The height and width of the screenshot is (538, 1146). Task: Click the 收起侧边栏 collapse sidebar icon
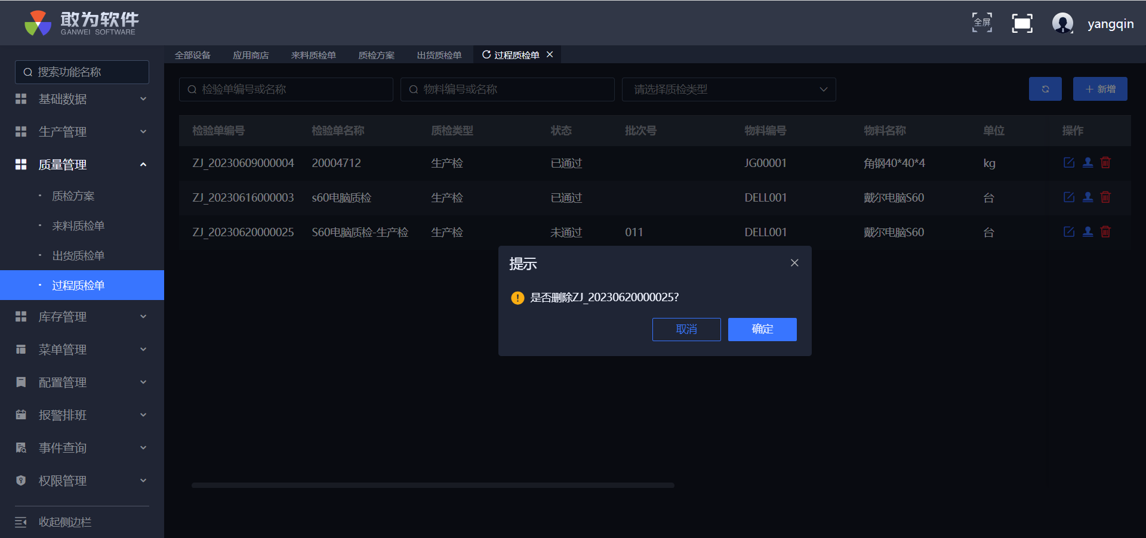(21, 522)
